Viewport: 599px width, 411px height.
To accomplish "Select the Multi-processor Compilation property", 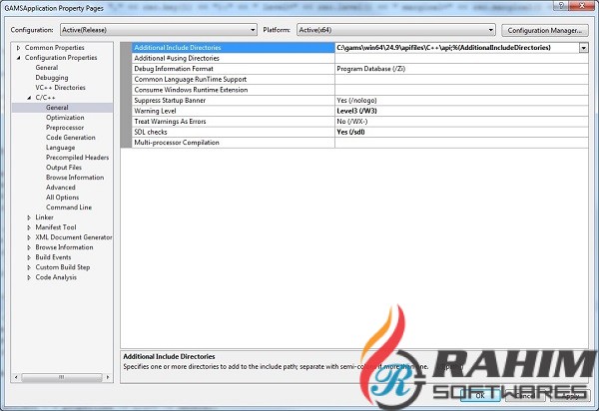I will [233, 143].
